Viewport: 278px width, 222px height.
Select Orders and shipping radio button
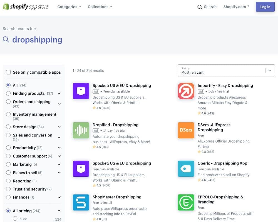point(8,102)
